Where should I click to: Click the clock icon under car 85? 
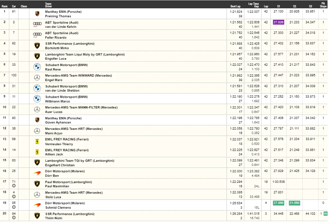tap(14, 207)
